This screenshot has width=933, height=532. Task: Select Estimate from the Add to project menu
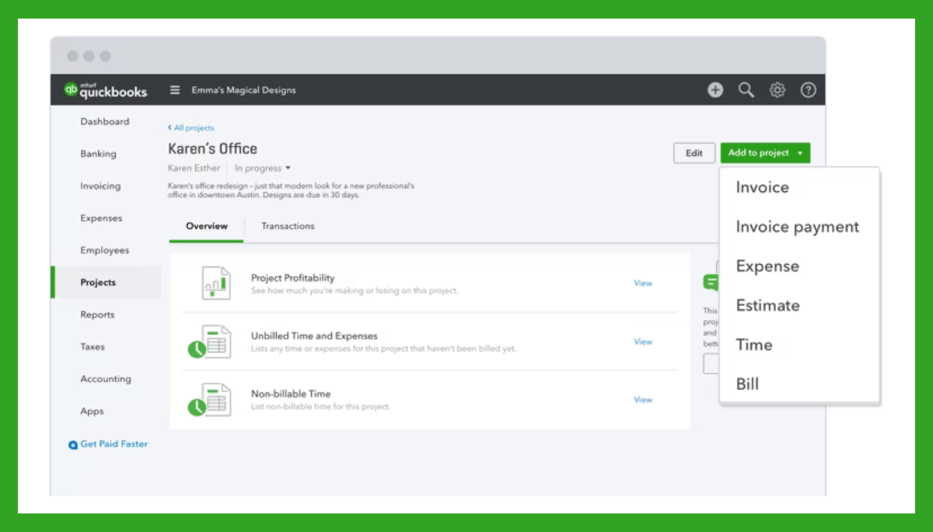click(768, 305)
